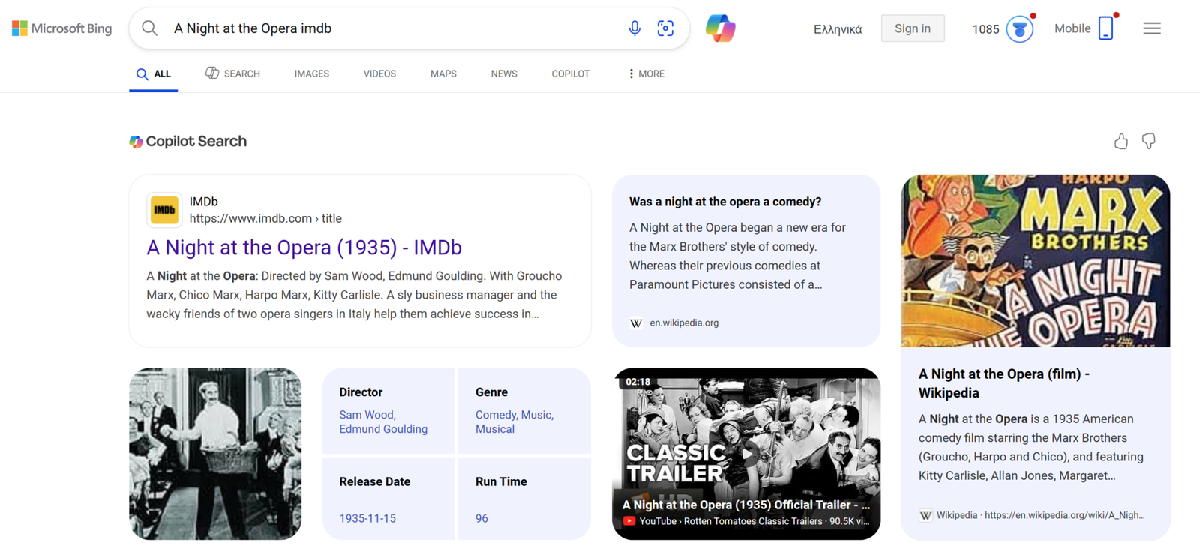
Task: Play the Classic Trailer video
Action: 746,452
